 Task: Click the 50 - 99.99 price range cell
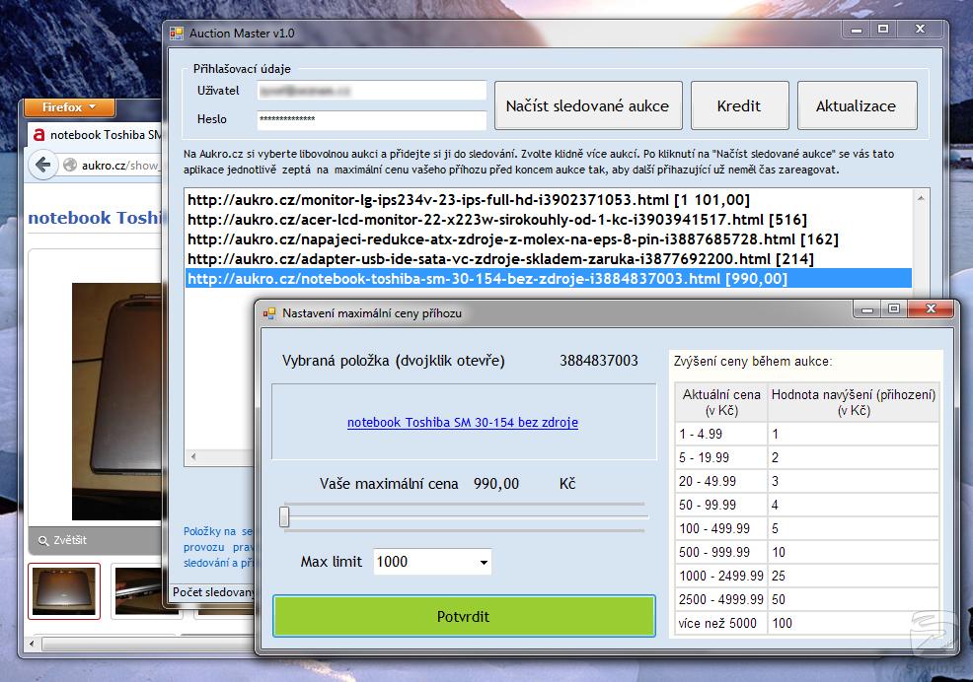click(721, 505)
